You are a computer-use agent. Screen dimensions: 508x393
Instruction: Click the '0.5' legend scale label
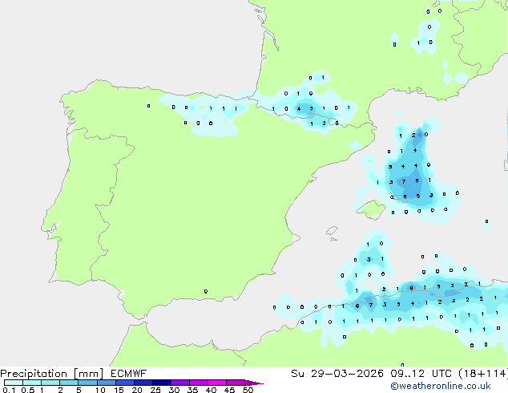(28, 390)
